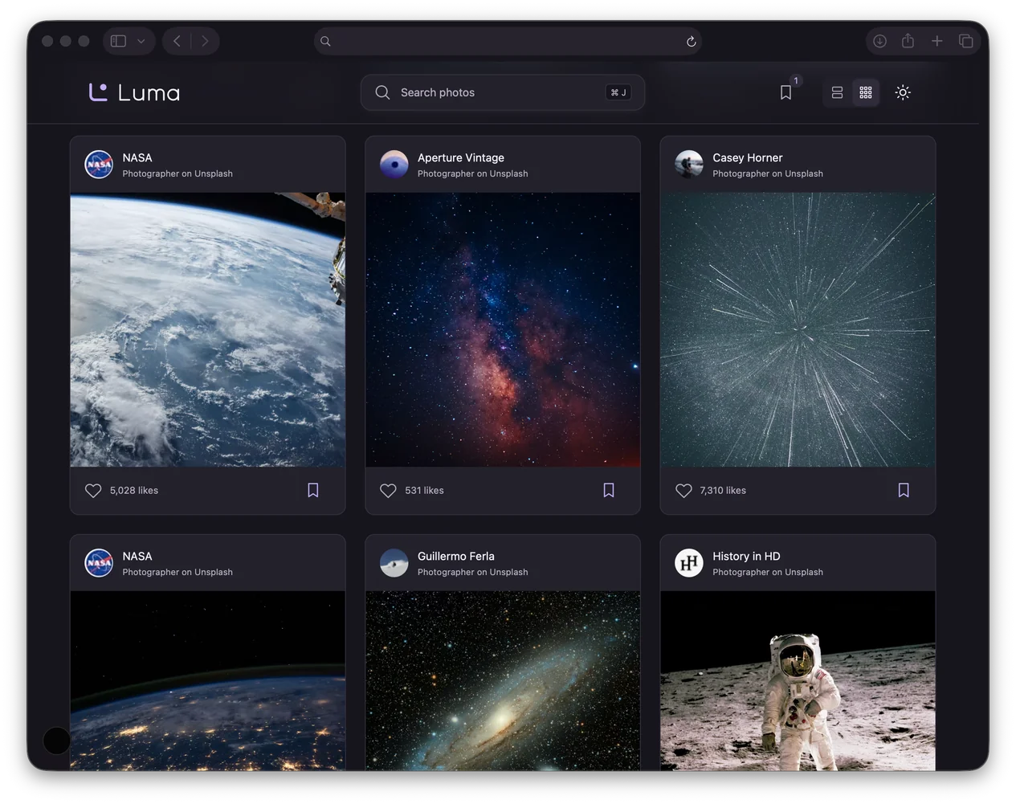The image size is (1016, 804).
Task: Toggle light theme with sun icon
Action: click(903, 92)
